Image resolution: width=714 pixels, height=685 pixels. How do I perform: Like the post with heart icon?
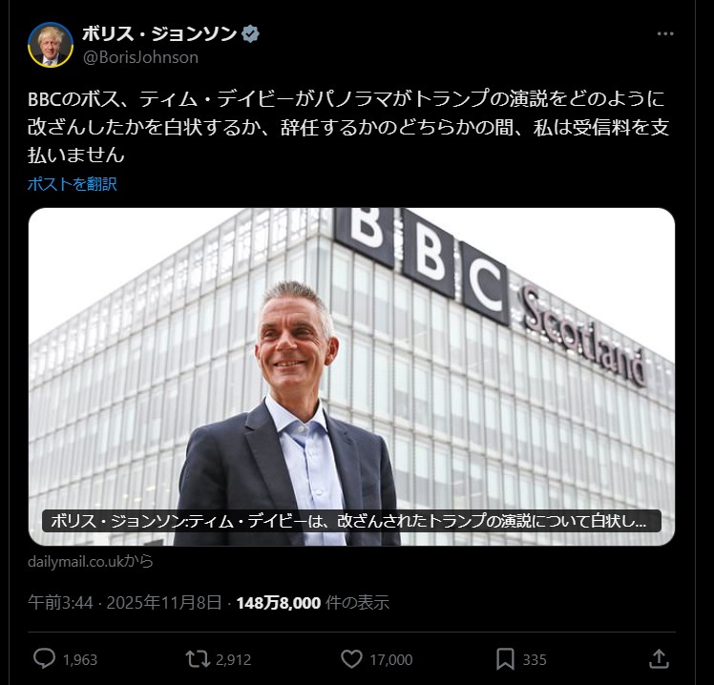coord(351,659)
